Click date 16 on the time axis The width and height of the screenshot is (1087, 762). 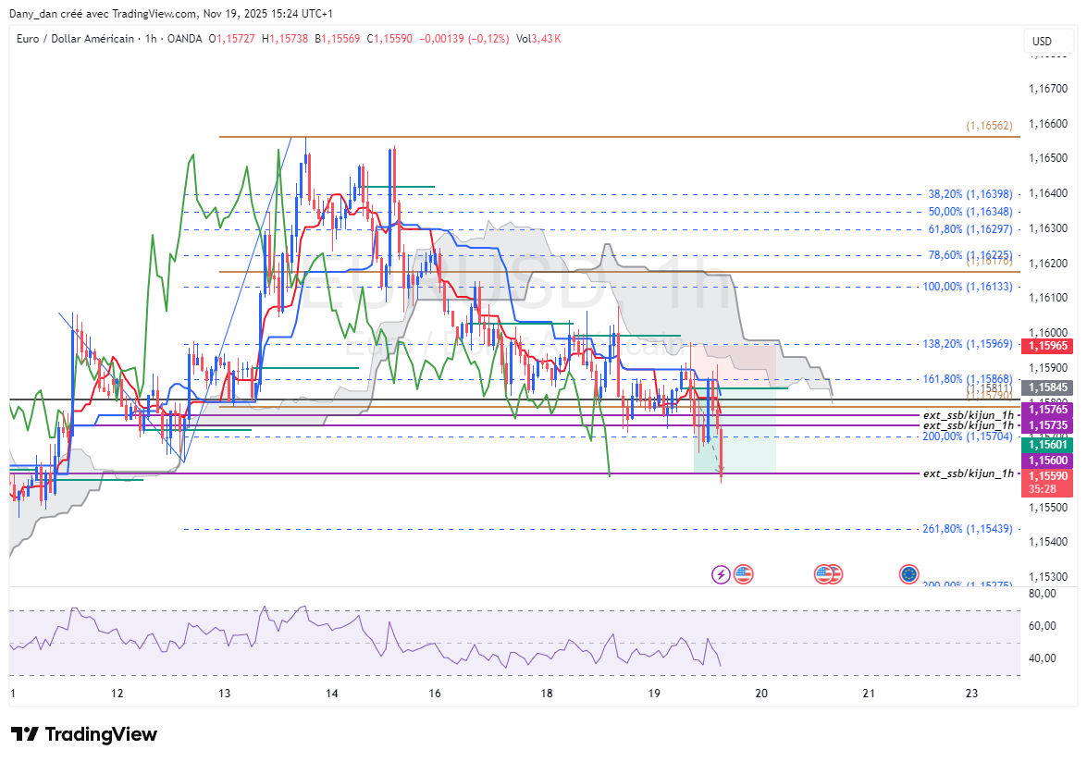[x=435, y=694]
